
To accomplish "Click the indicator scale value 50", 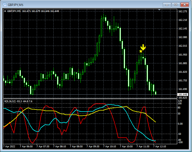I will (x=179, y=114).
